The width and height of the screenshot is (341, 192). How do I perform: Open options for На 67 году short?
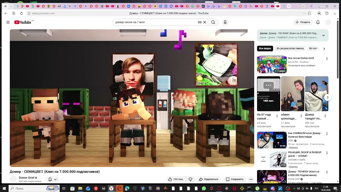(277, 116)
